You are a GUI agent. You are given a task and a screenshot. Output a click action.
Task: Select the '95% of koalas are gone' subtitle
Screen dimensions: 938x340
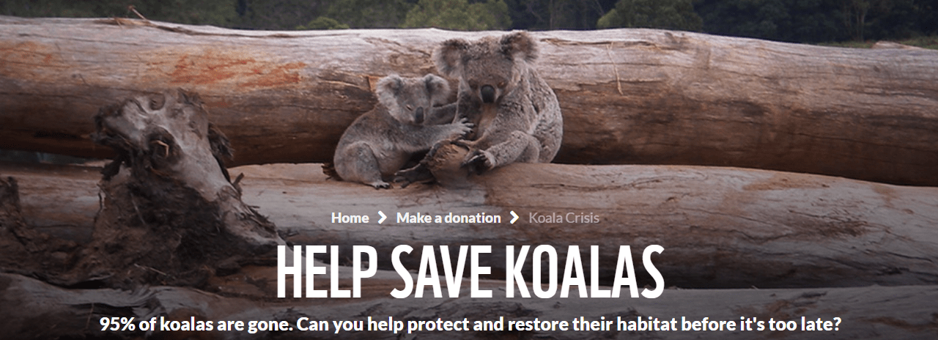pyautogui.click(x=469, y=324)
